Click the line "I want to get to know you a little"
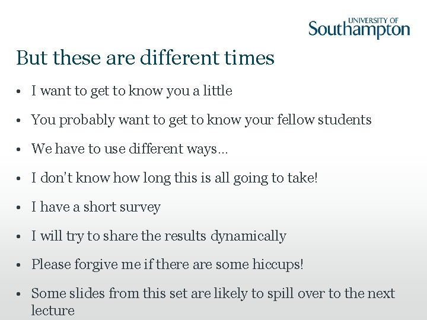This screenshot has width=427, height=320. coord(132,91)
